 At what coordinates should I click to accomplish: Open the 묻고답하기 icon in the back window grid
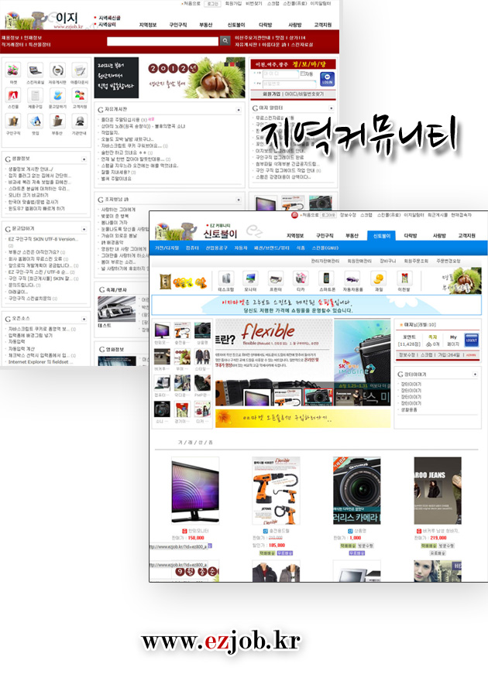pyautogui.click(x=57, y=95)
